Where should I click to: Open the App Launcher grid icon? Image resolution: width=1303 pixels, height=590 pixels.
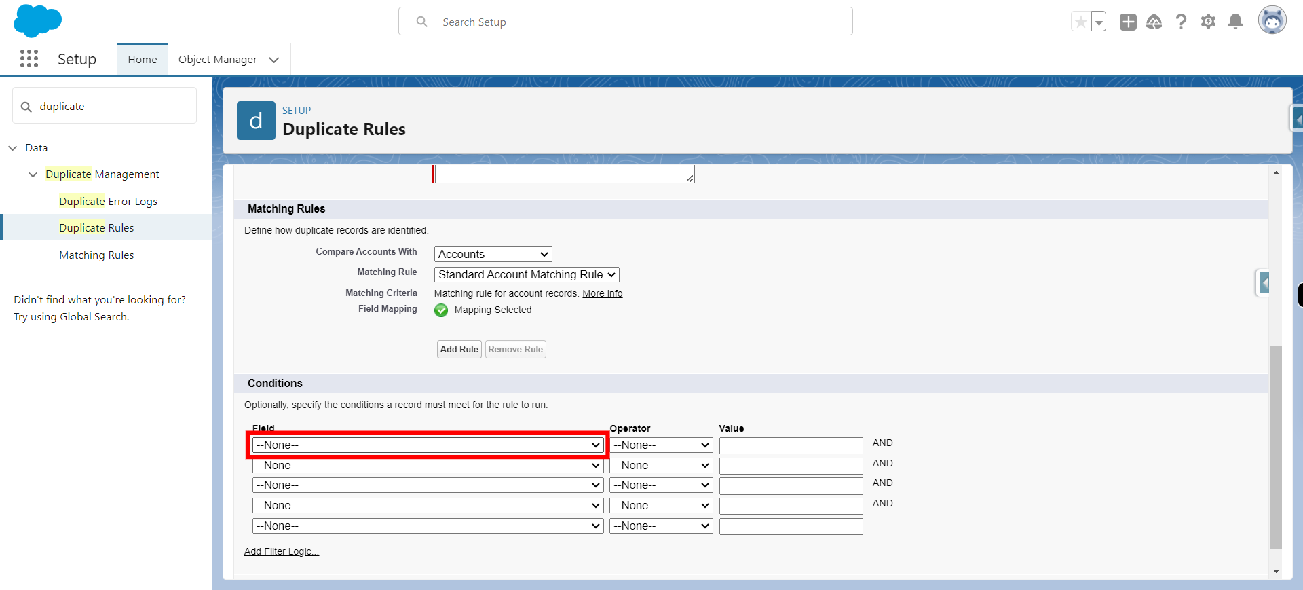click(29, 59)
